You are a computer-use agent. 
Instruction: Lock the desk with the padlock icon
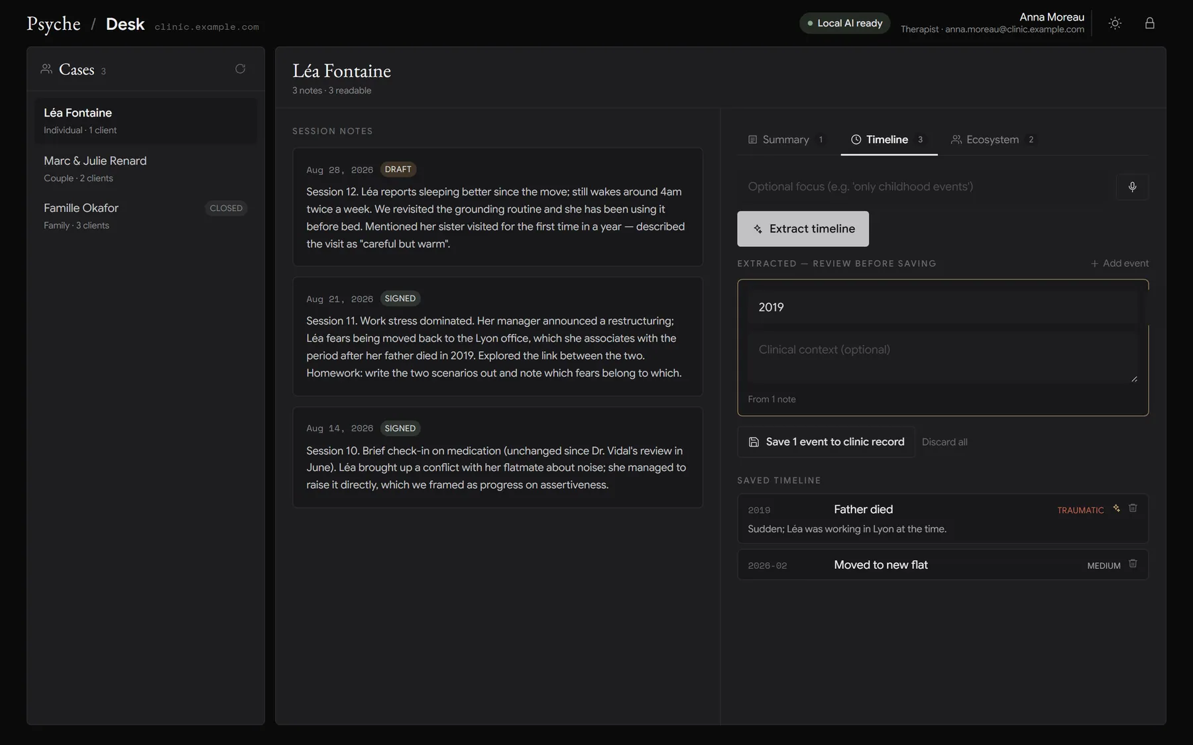[x=1150, y=23]
